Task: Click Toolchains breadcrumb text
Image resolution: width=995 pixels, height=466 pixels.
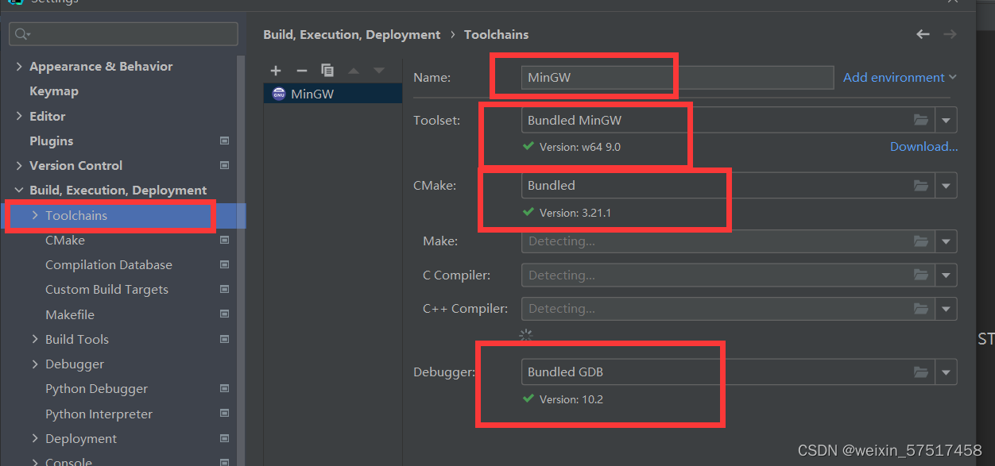Action: click(496, 34)
